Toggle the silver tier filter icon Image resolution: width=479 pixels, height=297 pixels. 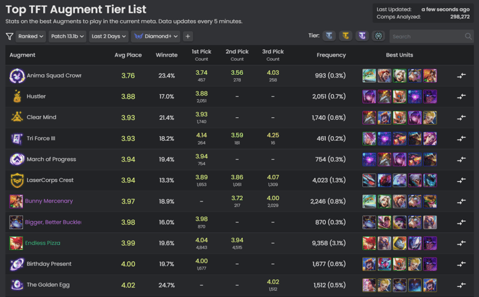click(x=329, y=36)
